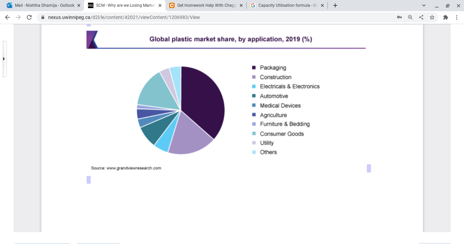Viewport: 464px width, 244px height.
Task: Click the Furniture & Bedding legend swatch
Action: click(254, 124)
